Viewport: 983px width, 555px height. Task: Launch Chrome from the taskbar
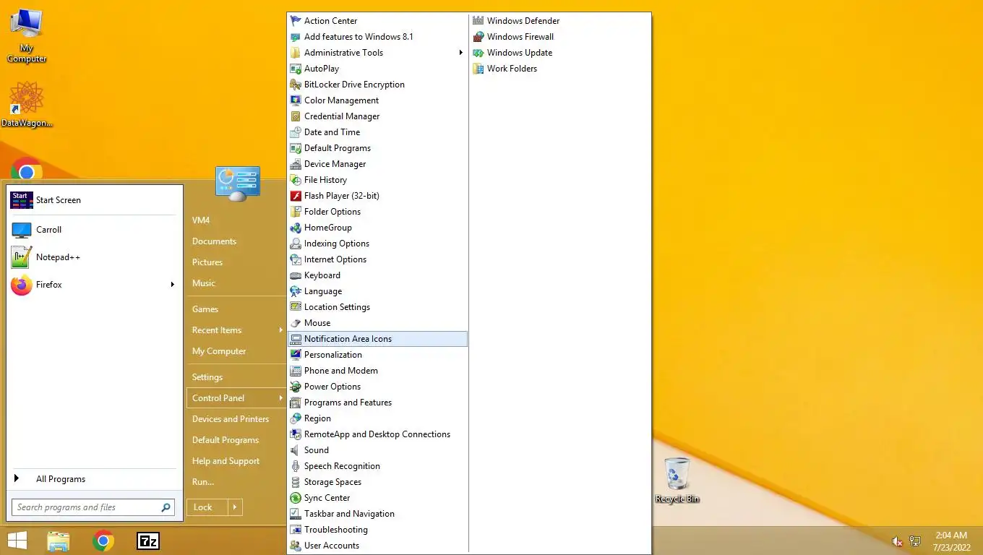click(x=103, y=541)
